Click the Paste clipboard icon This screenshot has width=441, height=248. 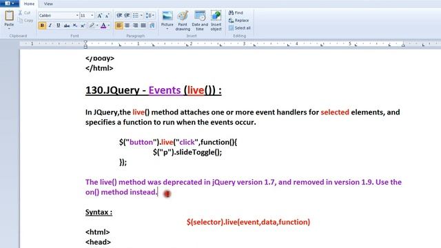pyautogui.click(x=9, y=15)
